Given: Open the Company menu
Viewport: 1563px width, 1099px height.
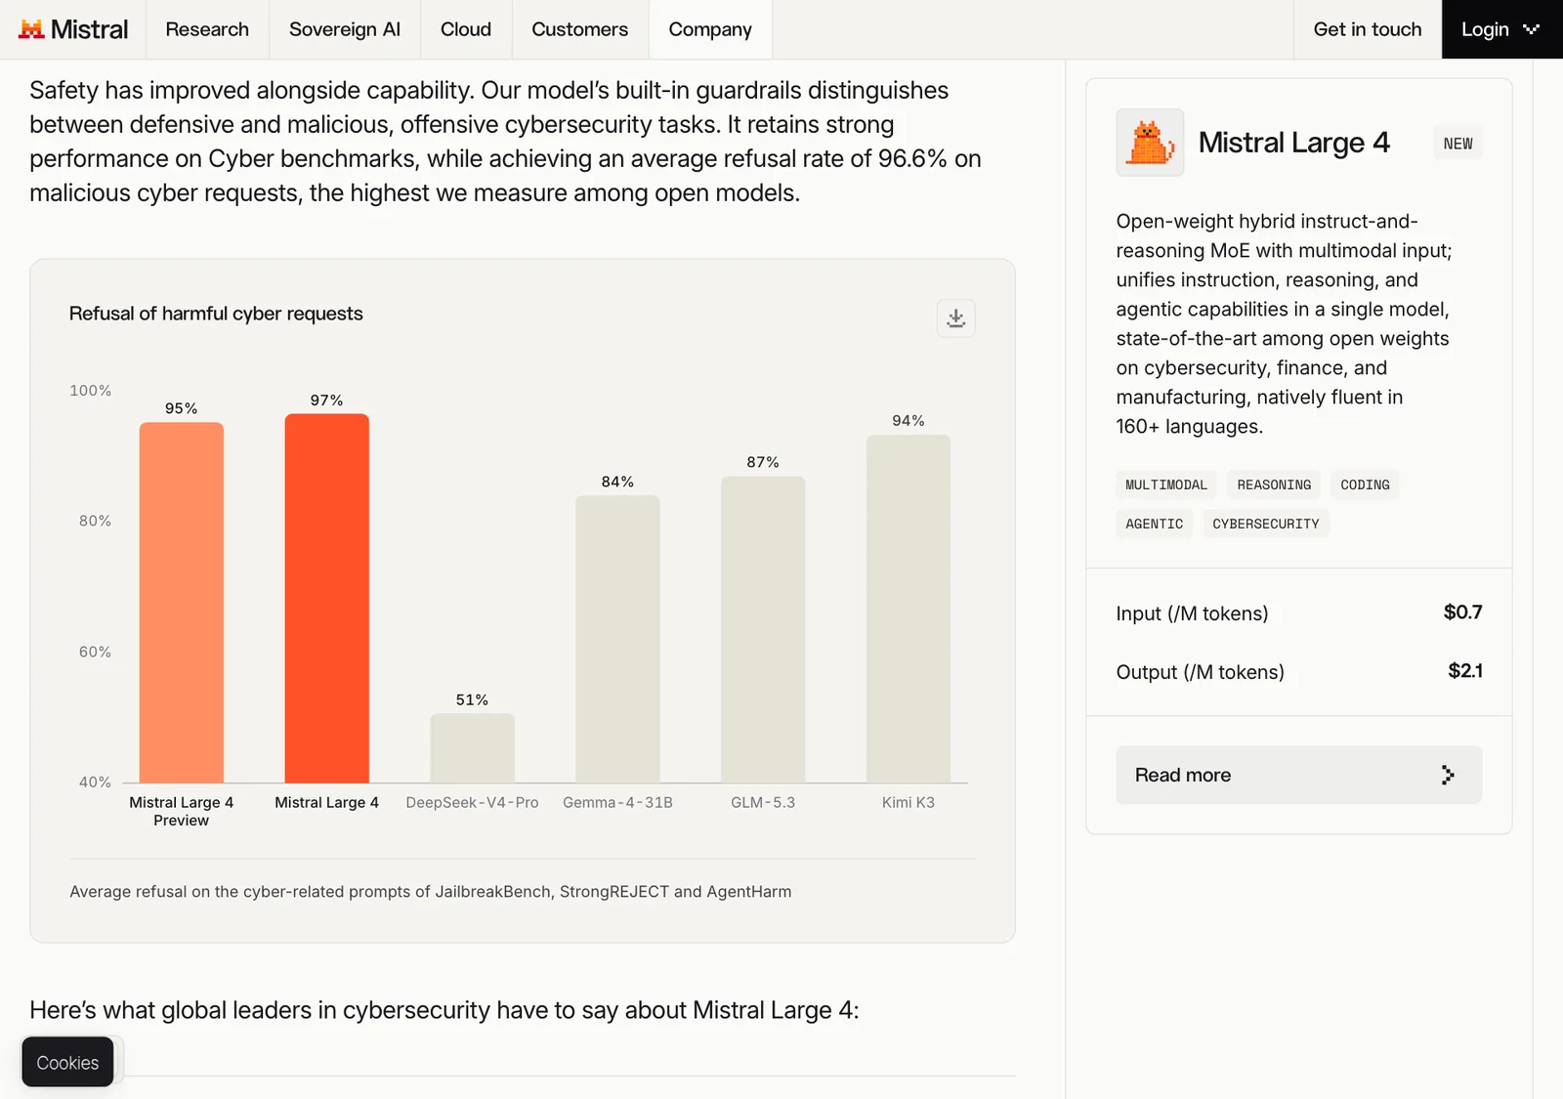Looking at the screenshot, I should coord(710,29).
